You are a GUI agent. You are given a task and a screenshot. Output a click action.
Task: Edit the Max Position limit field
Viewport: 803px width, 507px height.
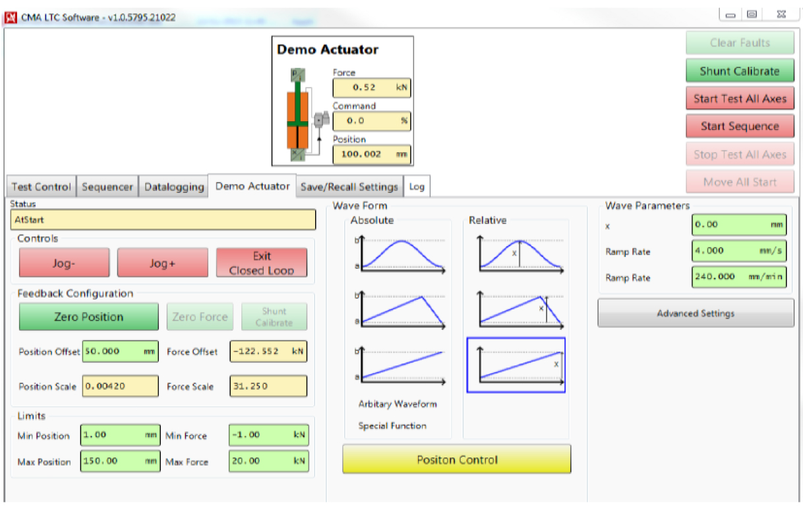(120, 462)
